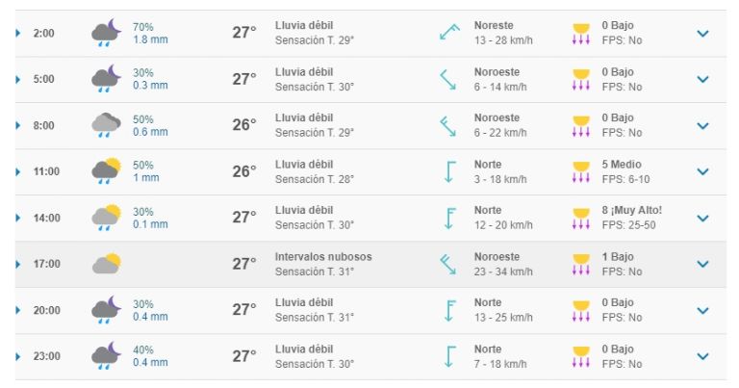Click the Noroeste wind arrow icon at 5:00
This screenshot has height=388, width=739.
tap(447, 79)
